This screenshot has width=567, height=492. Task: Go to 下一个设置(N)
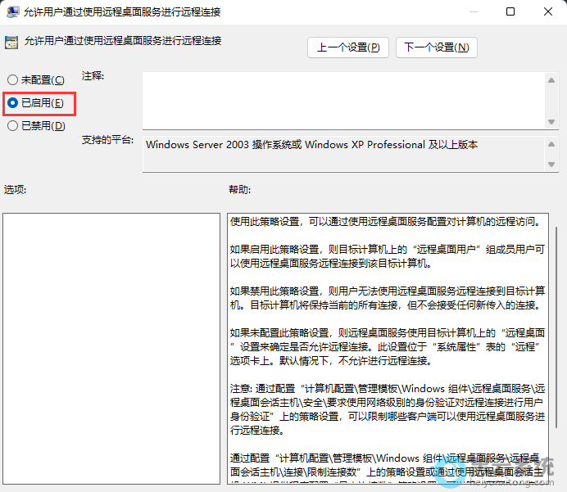pyautogui.click(x=436, y=47)
